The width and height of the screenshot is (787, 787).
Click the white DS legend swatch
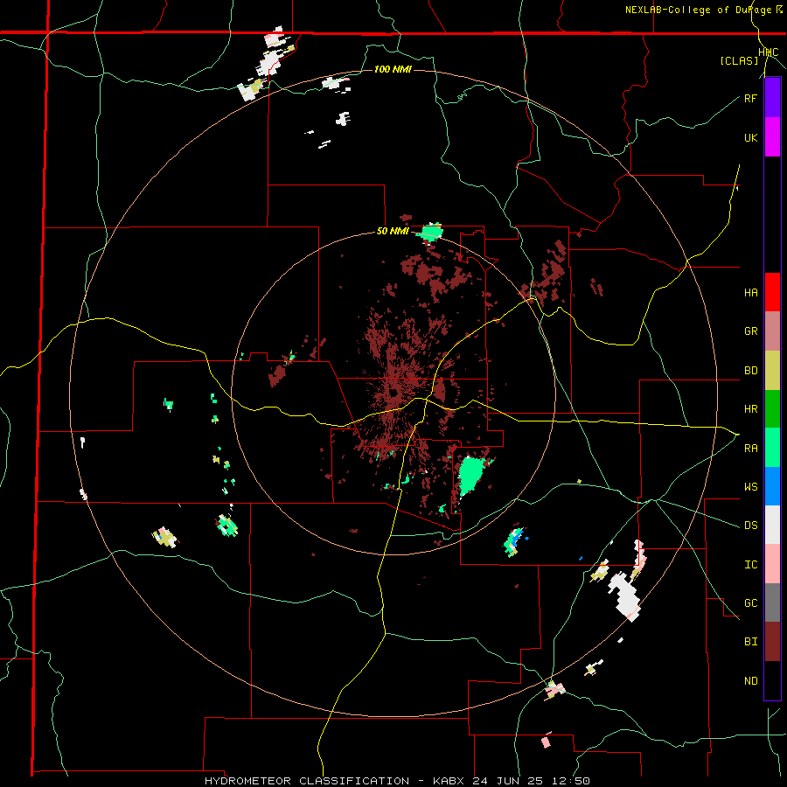[772, 525]
